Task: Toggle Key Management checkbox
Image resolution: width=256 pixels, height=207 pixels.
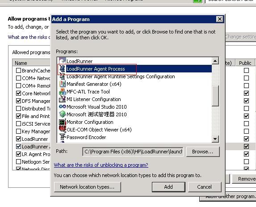Action: (18, 131)
